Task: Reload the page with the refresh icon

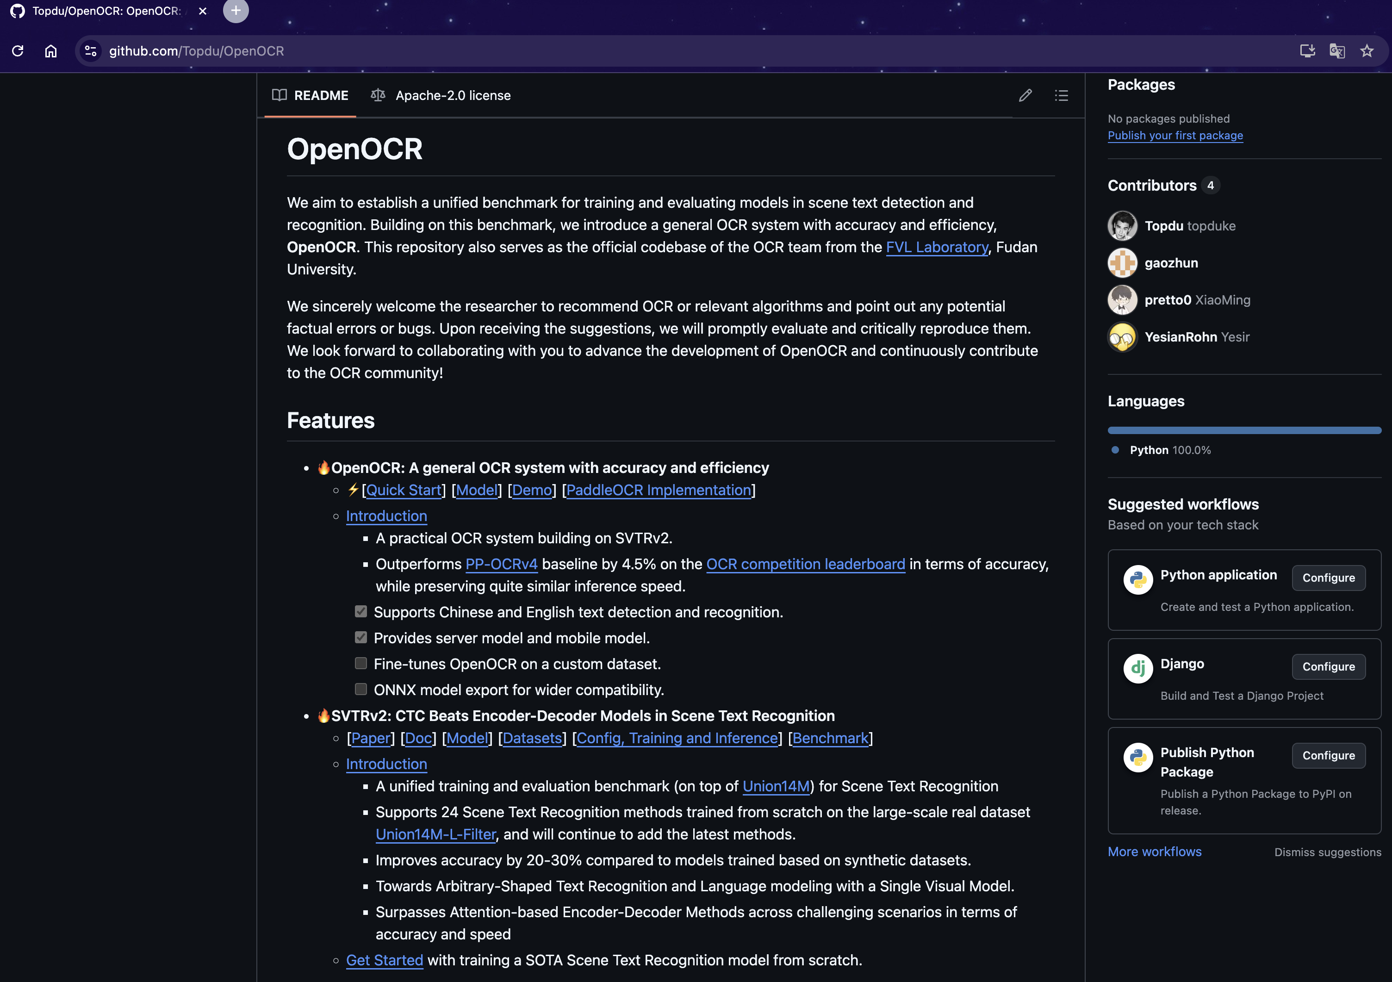Action: click(x=18, y=51)
